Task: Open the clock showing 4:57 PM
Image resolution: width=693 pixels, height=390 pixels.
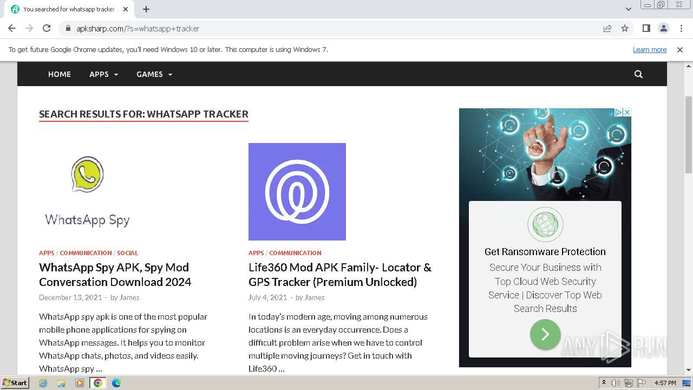Action: 665,383
